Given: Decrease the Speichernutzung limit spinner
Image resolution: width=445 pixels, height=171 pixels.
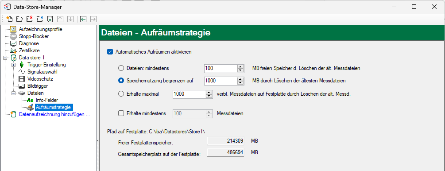Looking at the screenshot, I should click(241, 83).
